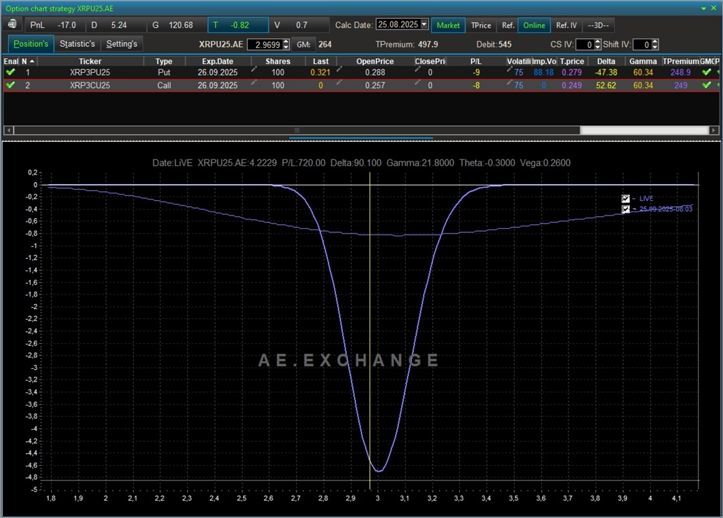Select the T theta indicator box
This screenshot has height=518, width=723.
click(x=238, y=25)
